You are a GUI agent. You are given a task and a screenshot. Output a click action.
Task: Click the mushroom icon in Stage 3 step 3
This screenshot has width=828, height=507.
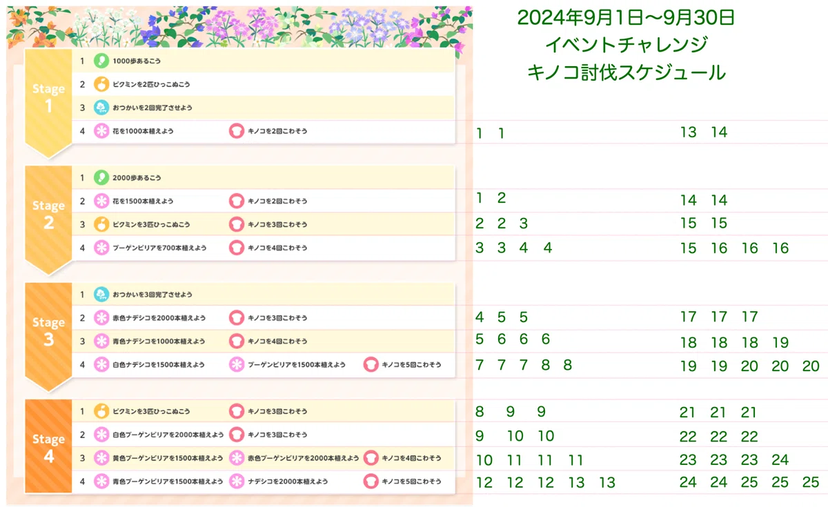237,341
